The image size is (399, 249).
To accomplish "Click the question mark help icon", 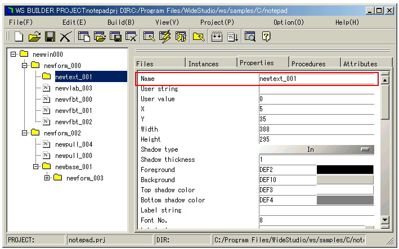I will coord(266,37).
